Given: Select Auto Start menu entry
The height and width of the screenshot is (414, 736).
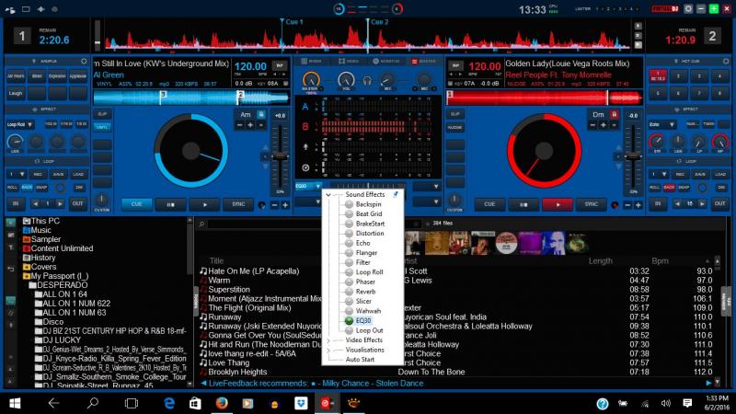Looking at the screenshot, I should [360, 360].
